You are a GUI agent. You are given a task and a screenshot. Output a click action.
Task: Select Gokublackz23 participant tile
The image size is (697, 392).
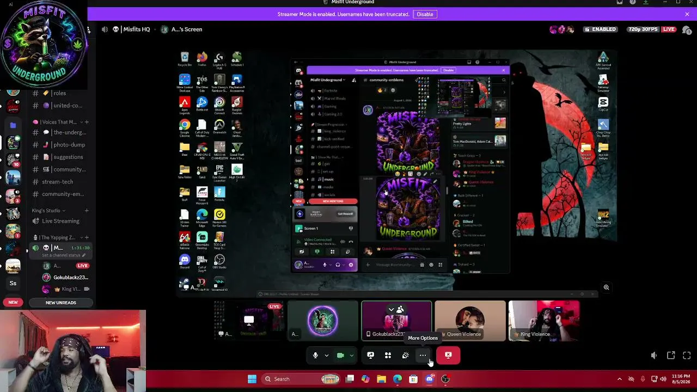click(396, 321)
